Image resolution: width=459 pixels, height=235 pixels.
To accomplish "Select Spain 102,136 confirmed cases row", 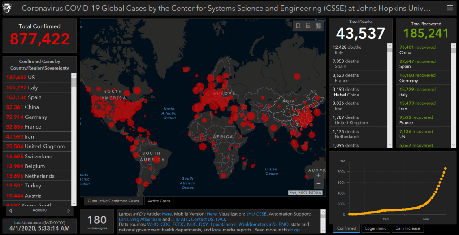I will pos(37,97).
